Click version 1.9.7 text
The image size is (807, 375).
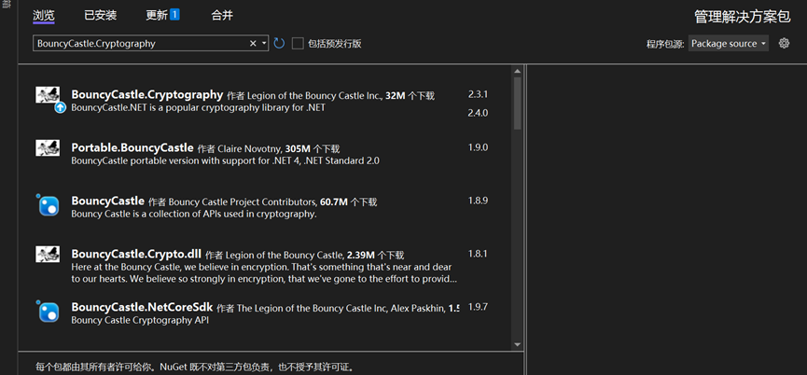coord(478,307)
